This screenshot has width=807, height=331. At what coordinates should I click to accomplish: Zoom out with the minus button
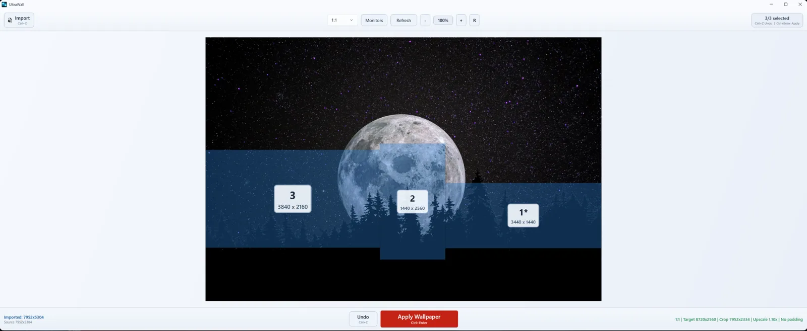(x=425, y=20)
